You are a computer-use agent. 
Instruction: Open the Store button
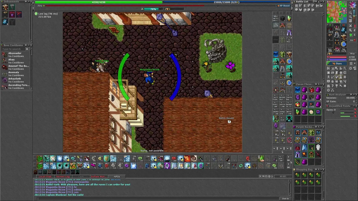tap(337, 63)
